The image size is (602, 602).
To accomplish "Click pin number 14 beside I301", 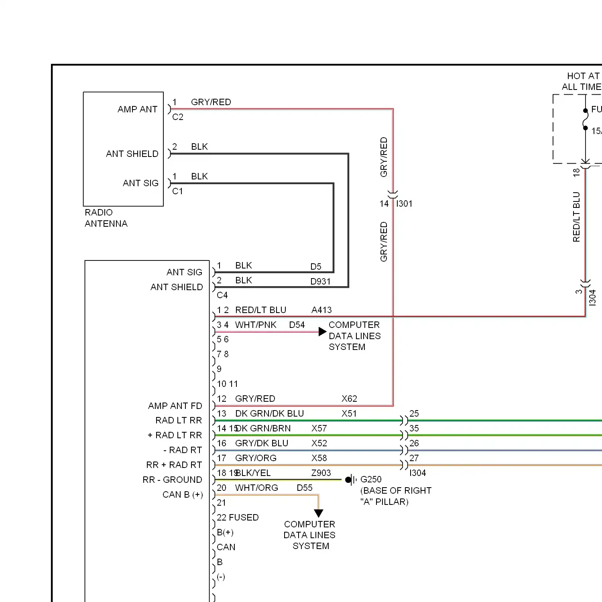I will (384, 203).
